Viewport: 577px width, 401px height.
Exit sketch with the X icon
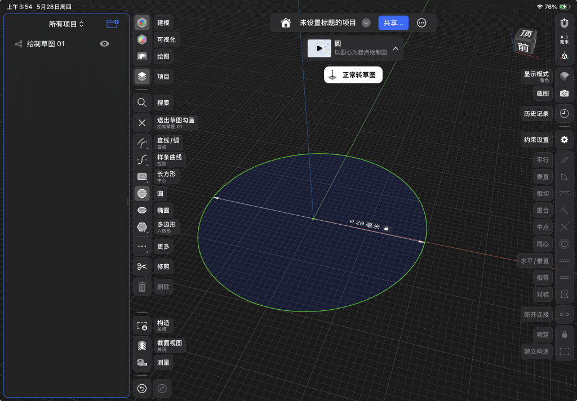[x=142, y=123]
